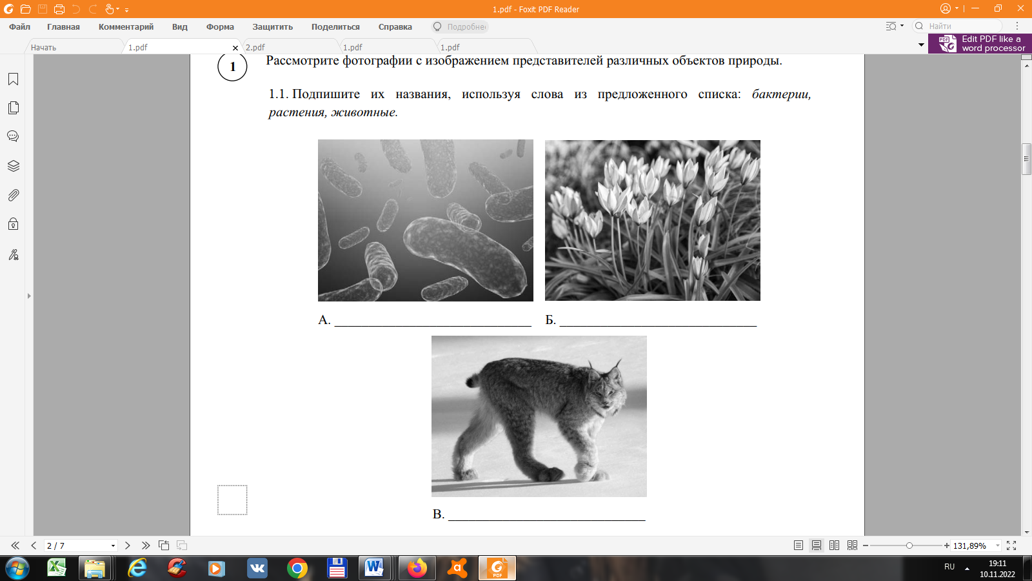Open Firefox from the taskbar
This screenshot has height=581, width=1032.
coord(417,568)
